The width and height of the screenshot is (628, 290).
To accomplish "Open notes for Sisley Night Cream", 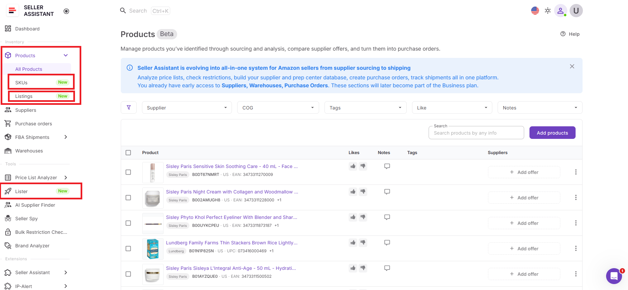I will coord(387,192).
